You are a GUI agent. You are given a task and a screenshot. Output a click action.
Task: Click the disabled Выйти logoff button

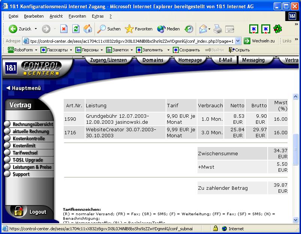click(214, 50)
